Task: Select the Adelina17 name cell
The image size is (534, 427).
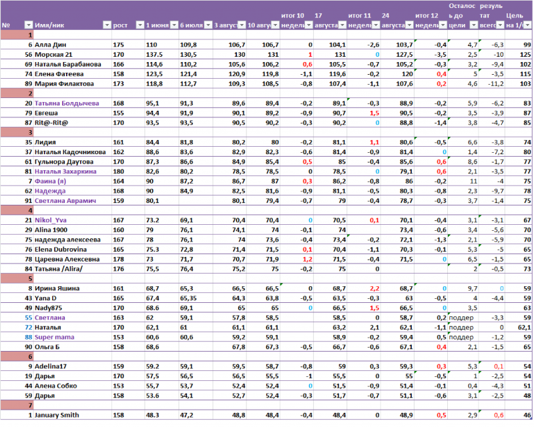Action: 52,366
